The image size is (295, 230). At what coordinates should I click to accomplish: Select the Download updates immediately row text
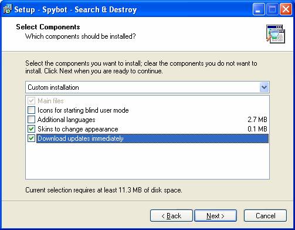point(80,138)
